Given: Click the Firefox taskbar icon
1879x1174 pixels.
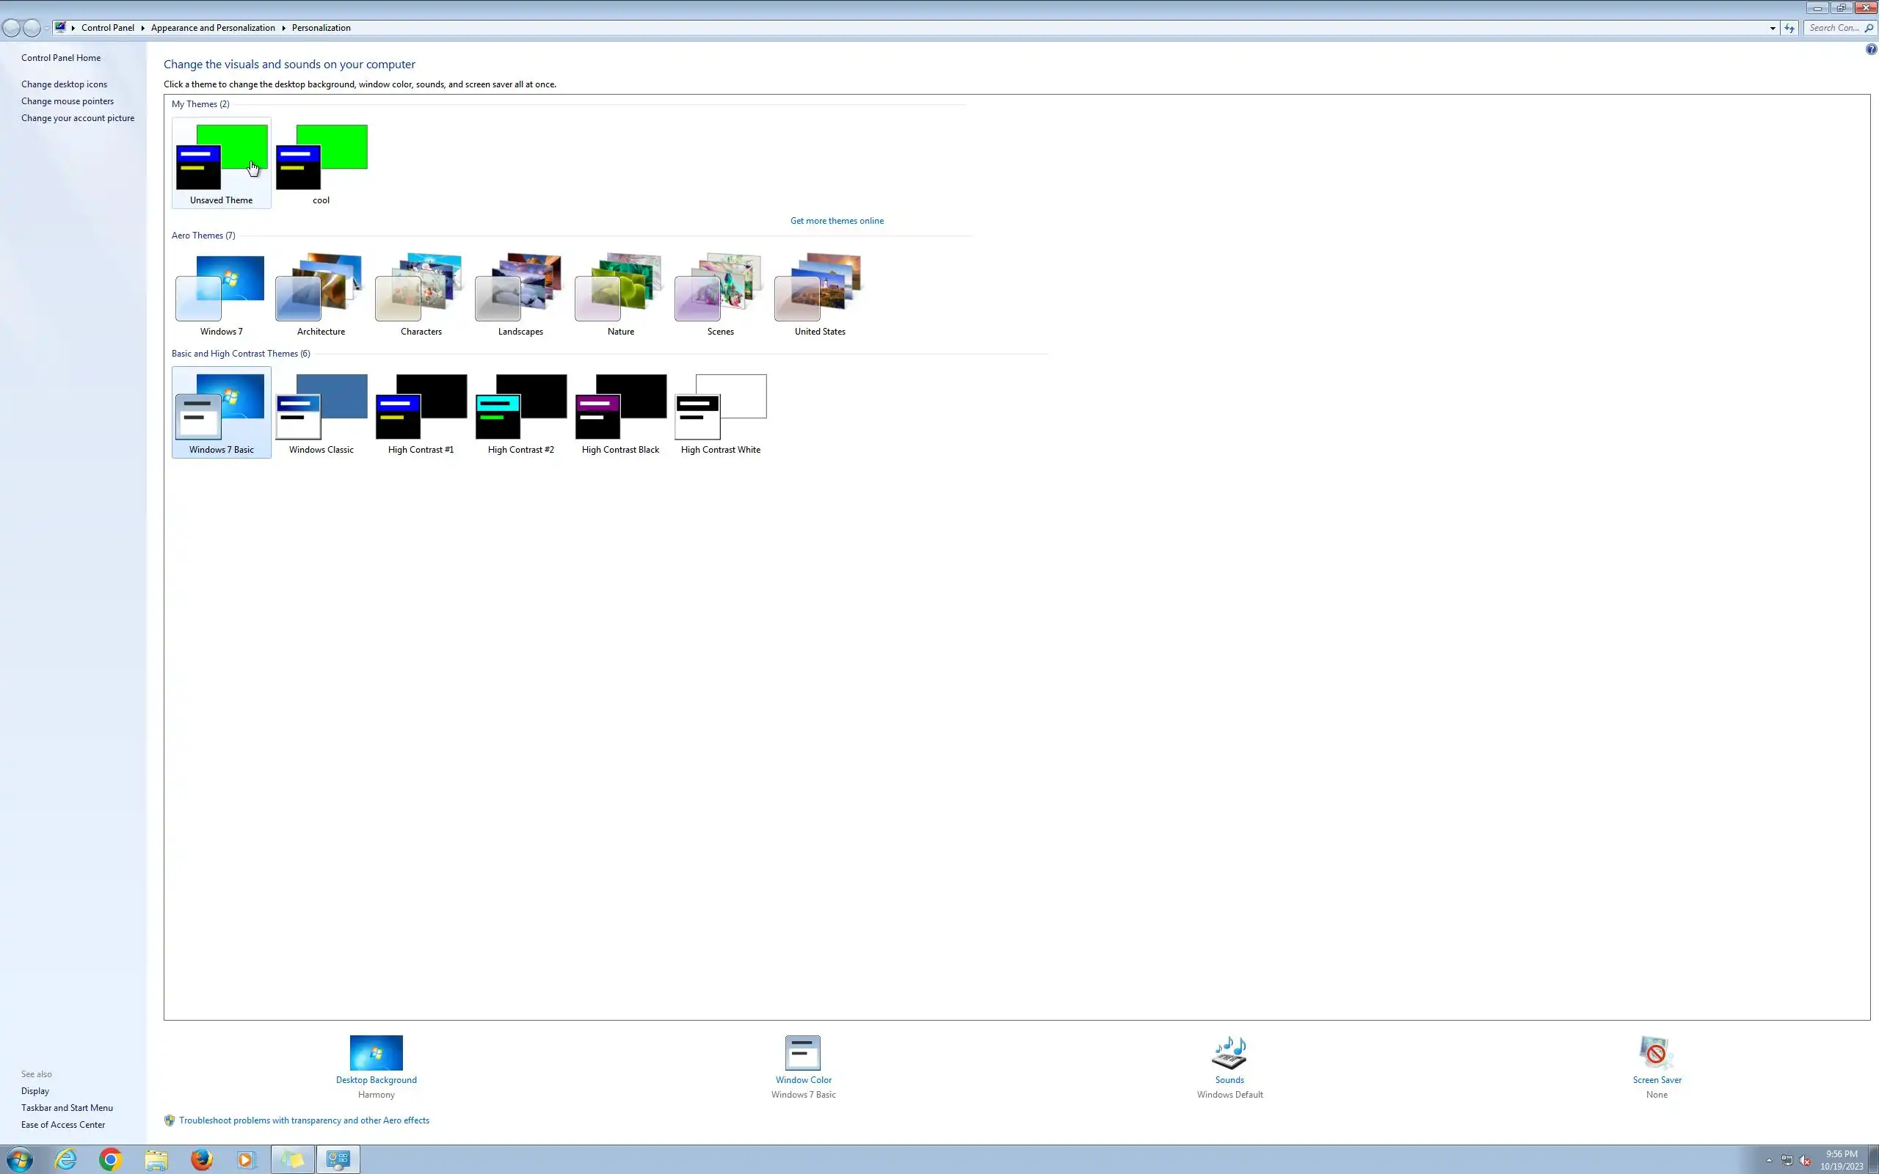Looking at the screenshot, I should point(202,1159).
